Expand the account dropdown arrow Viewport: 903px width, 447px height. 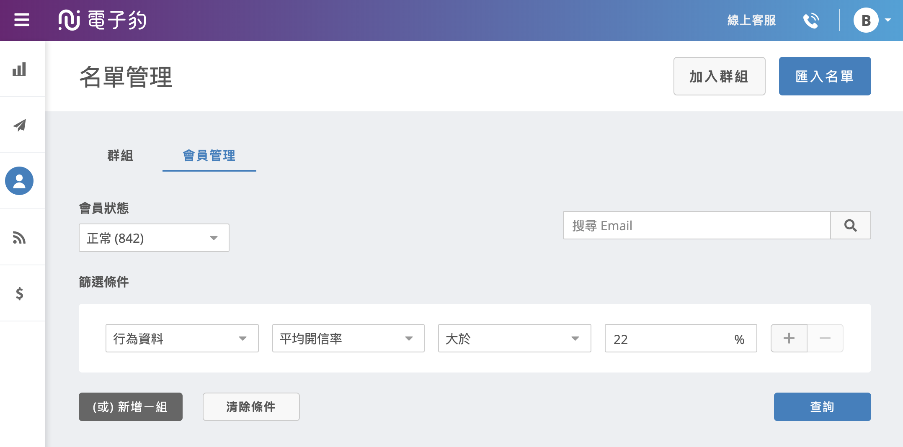click(x=888, y=20)
